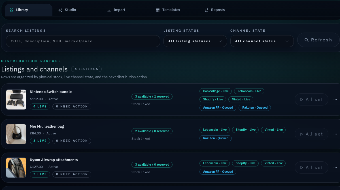Click the 2 available / 0 reserved pill

click(x=152, y=131)
